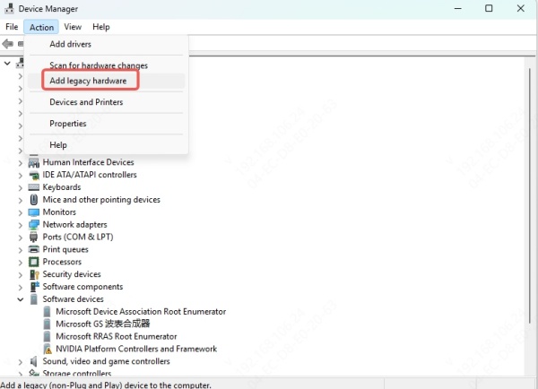Click the Device Manager title bar icon

(x=9, y=8)
